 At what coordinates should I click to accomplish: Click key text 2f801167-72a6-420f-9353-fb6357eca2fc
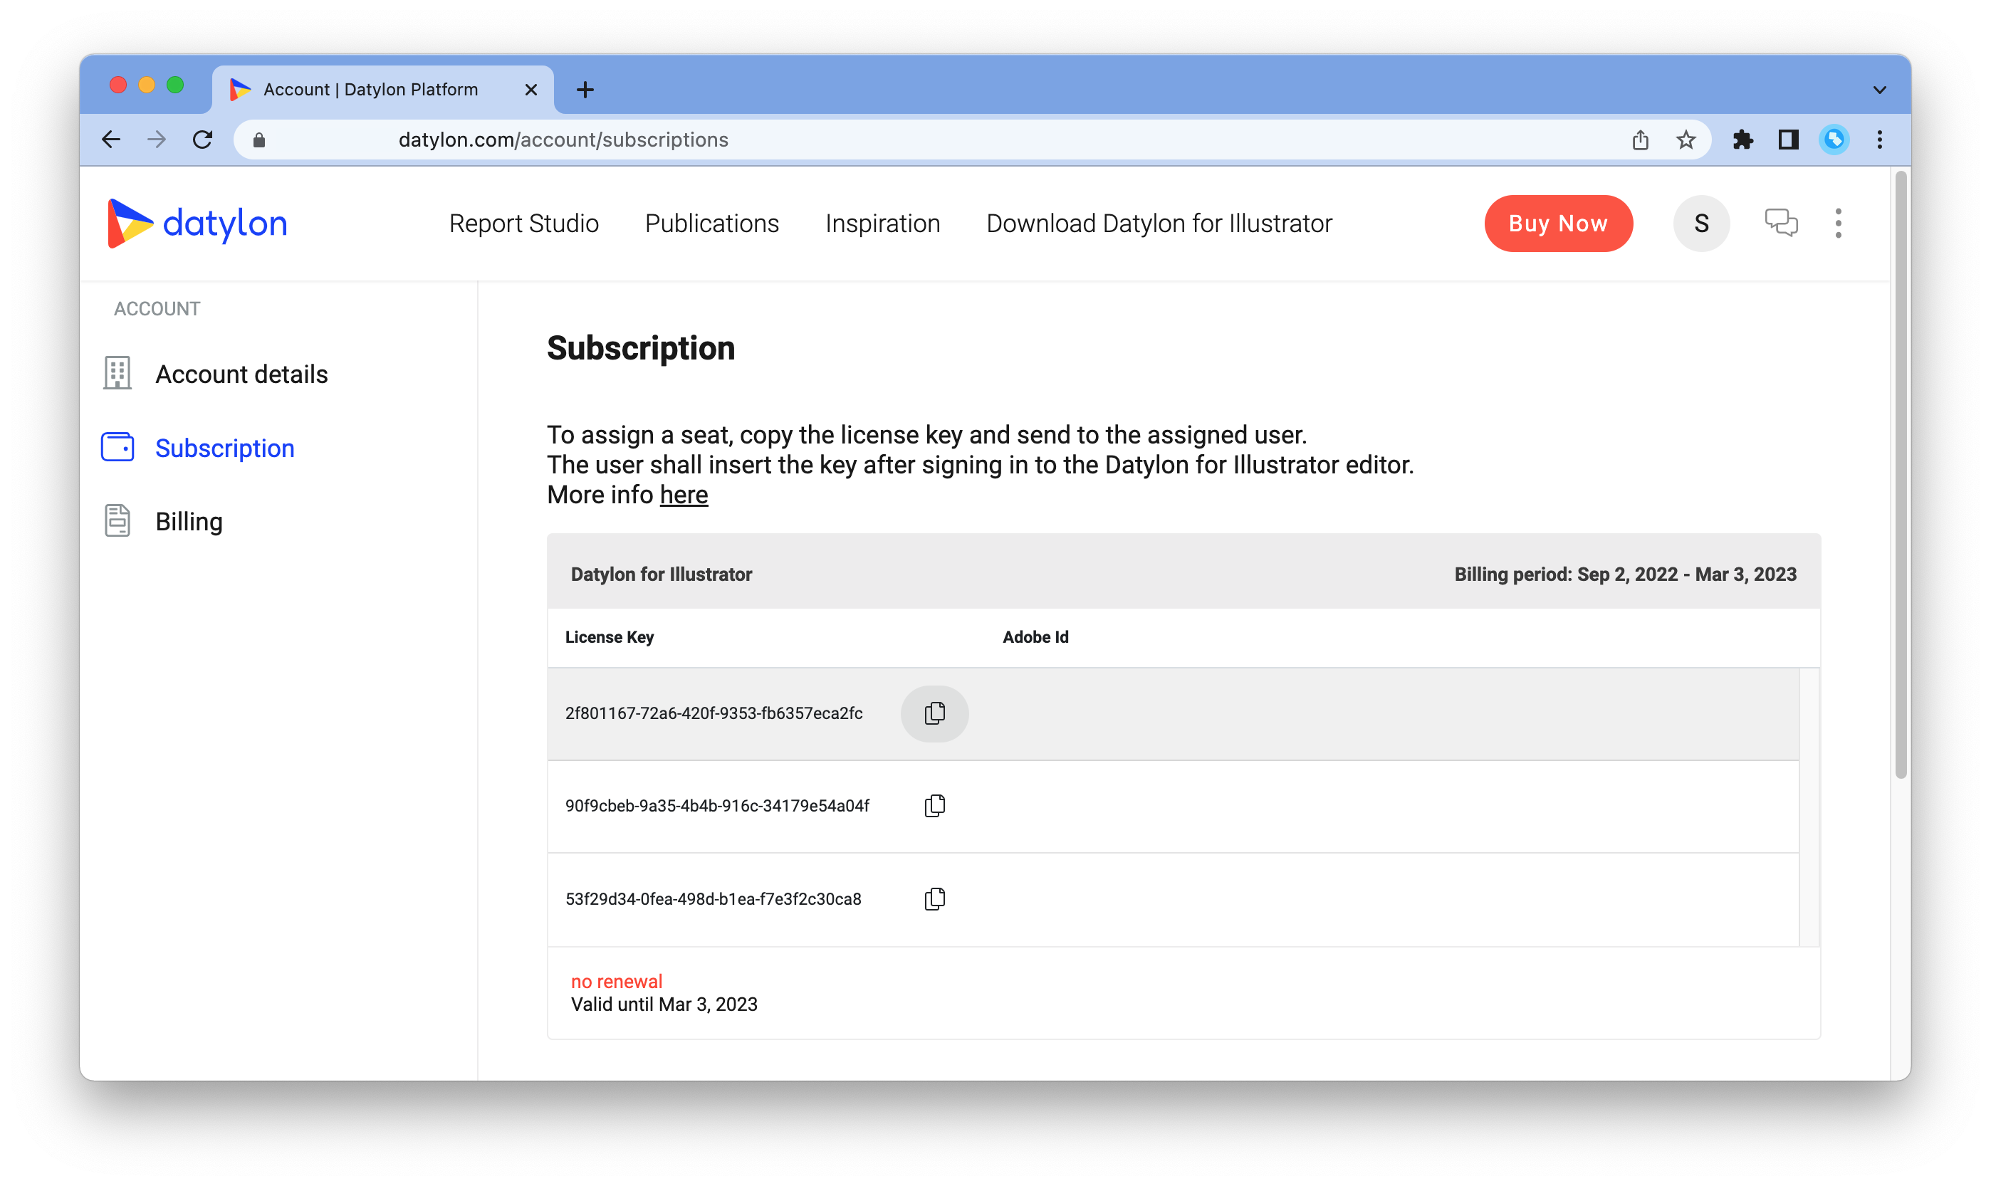713,713
